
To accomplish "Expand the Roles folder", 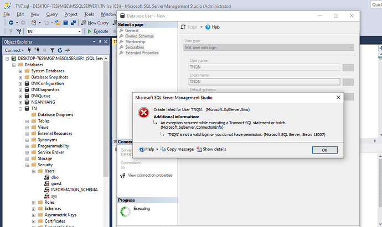I will [33, 203].
